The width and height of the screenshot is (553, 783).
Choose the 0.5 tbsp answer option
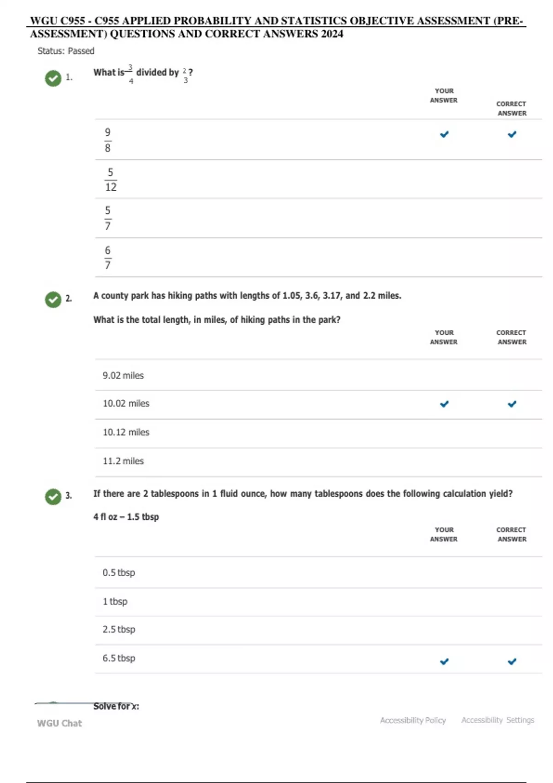tap(119, 573)
